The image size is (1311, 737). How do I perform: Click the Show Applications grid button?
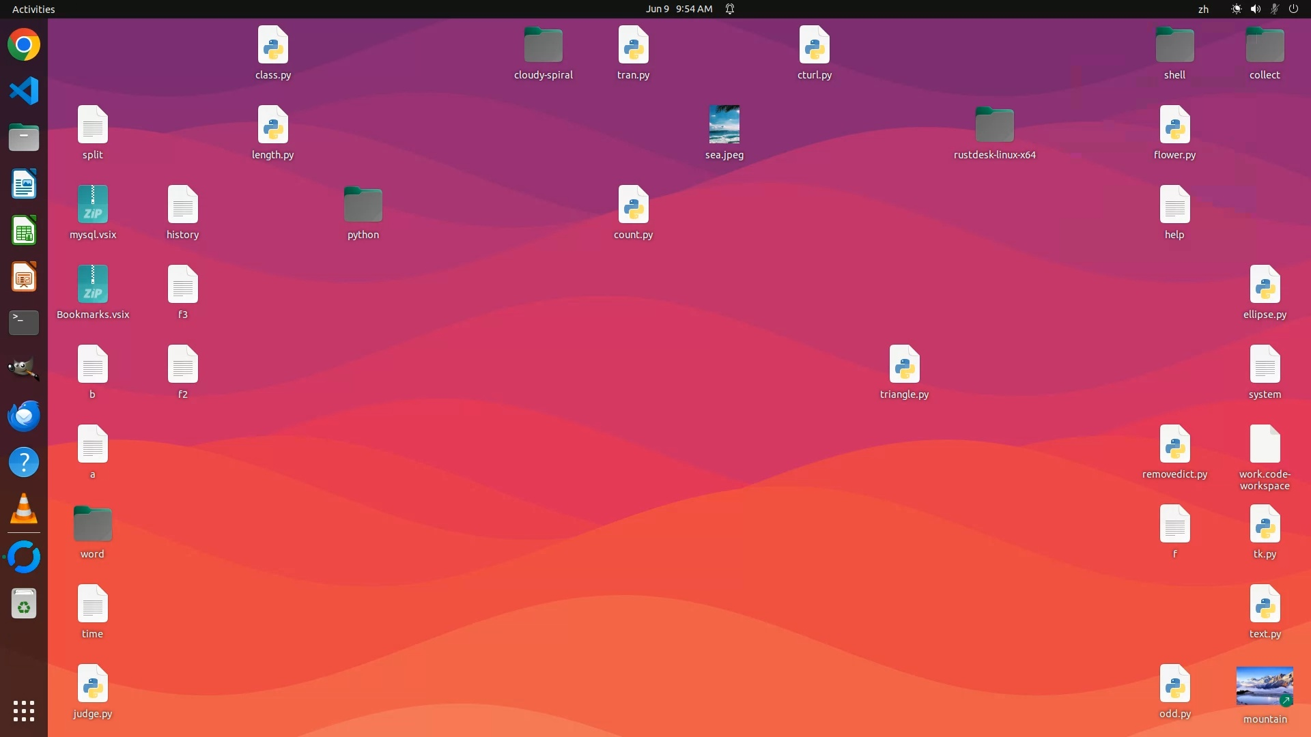click(24, 710)
